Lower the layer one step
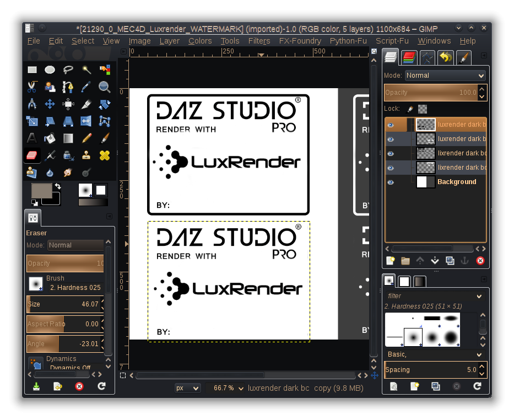This screenshot has height=420, width=514. [435, 261]
